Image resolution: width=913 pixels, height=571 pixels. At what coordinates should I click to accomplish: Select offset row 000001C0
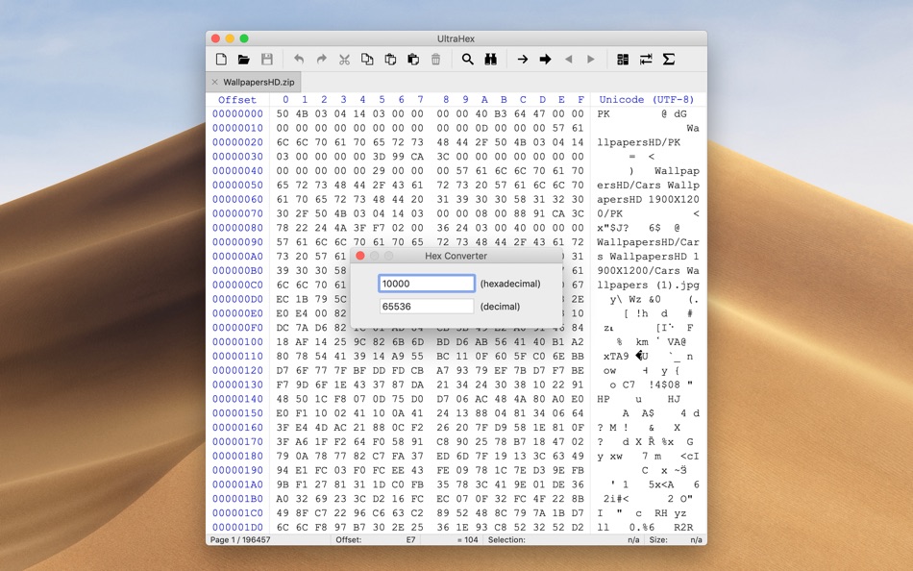[237, 513]
